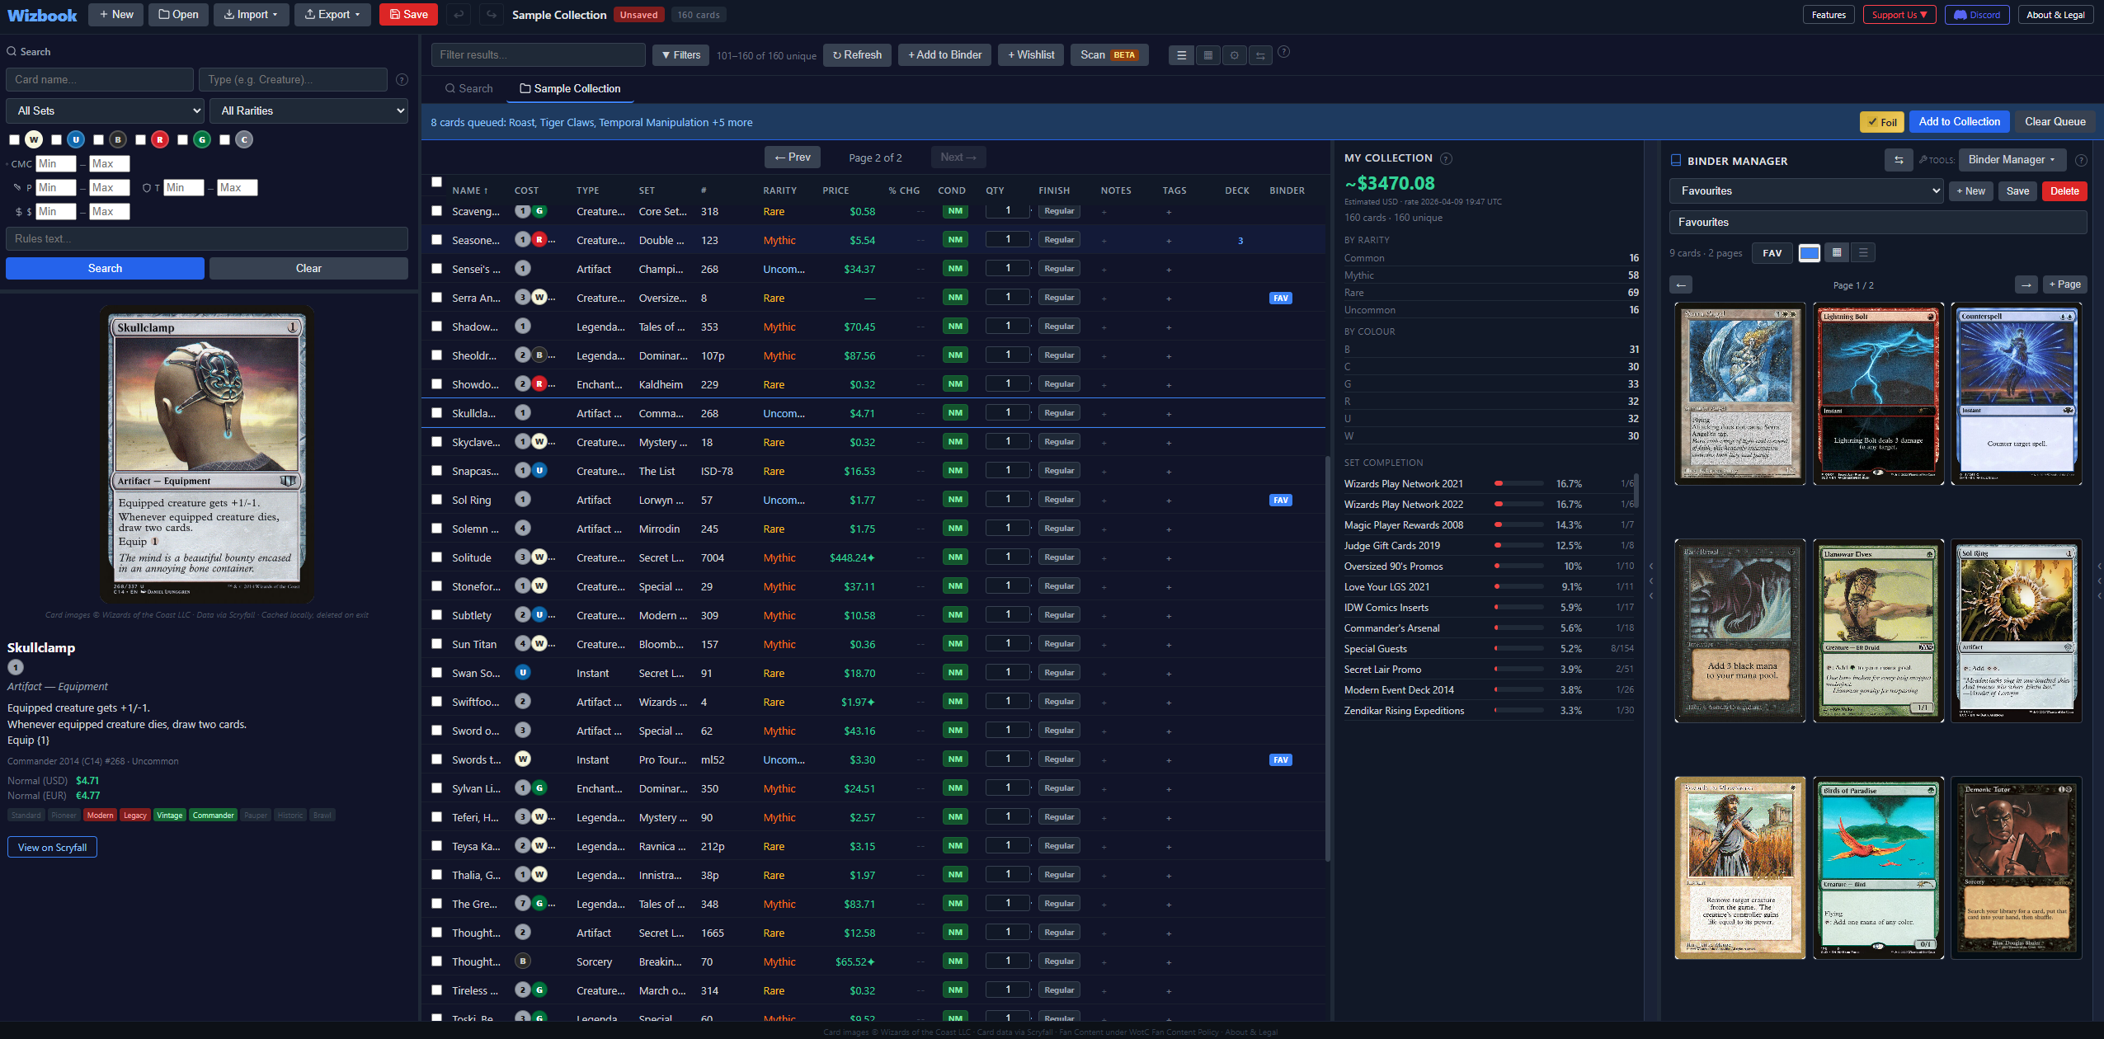The width and height of the screenshot is (2104, 1039).
Task: Open the All Rarities dropdown
Action: click(309, 110)
